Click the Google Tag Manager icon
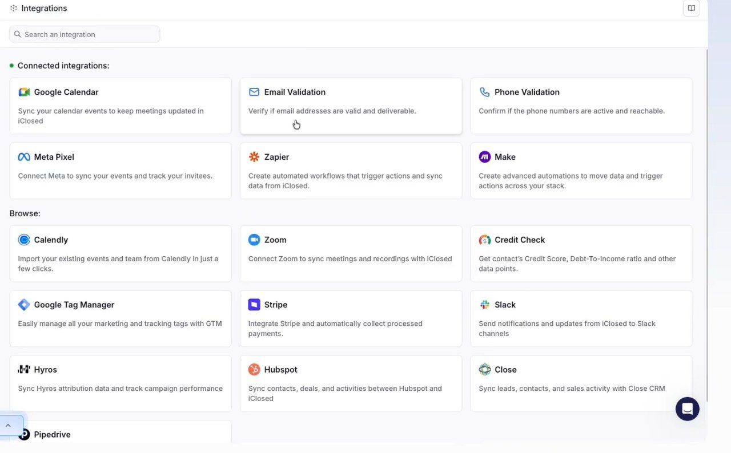The height and width of the screenshot is (453, 731). point(24,305)
